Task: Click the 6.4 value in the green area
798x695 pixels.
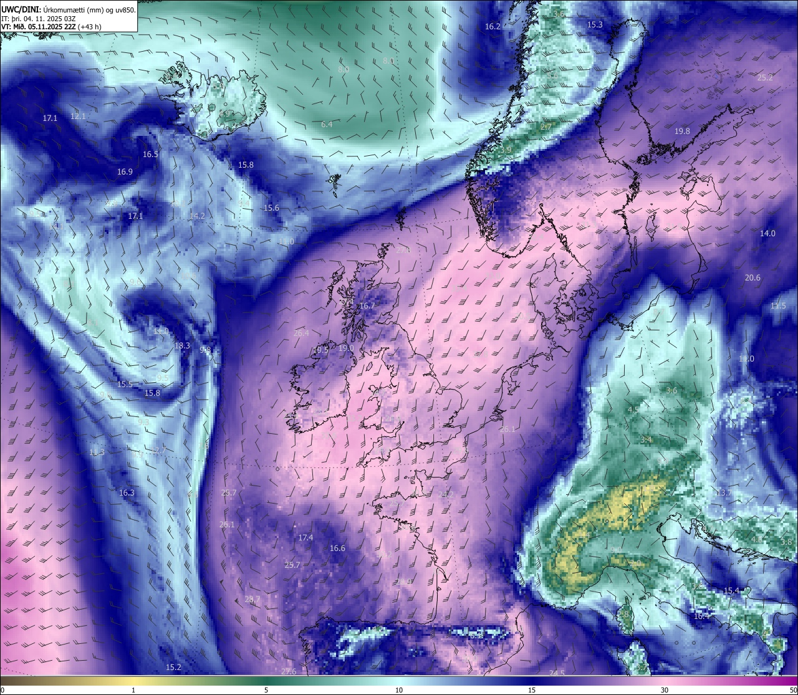Action: coord(327,124)
